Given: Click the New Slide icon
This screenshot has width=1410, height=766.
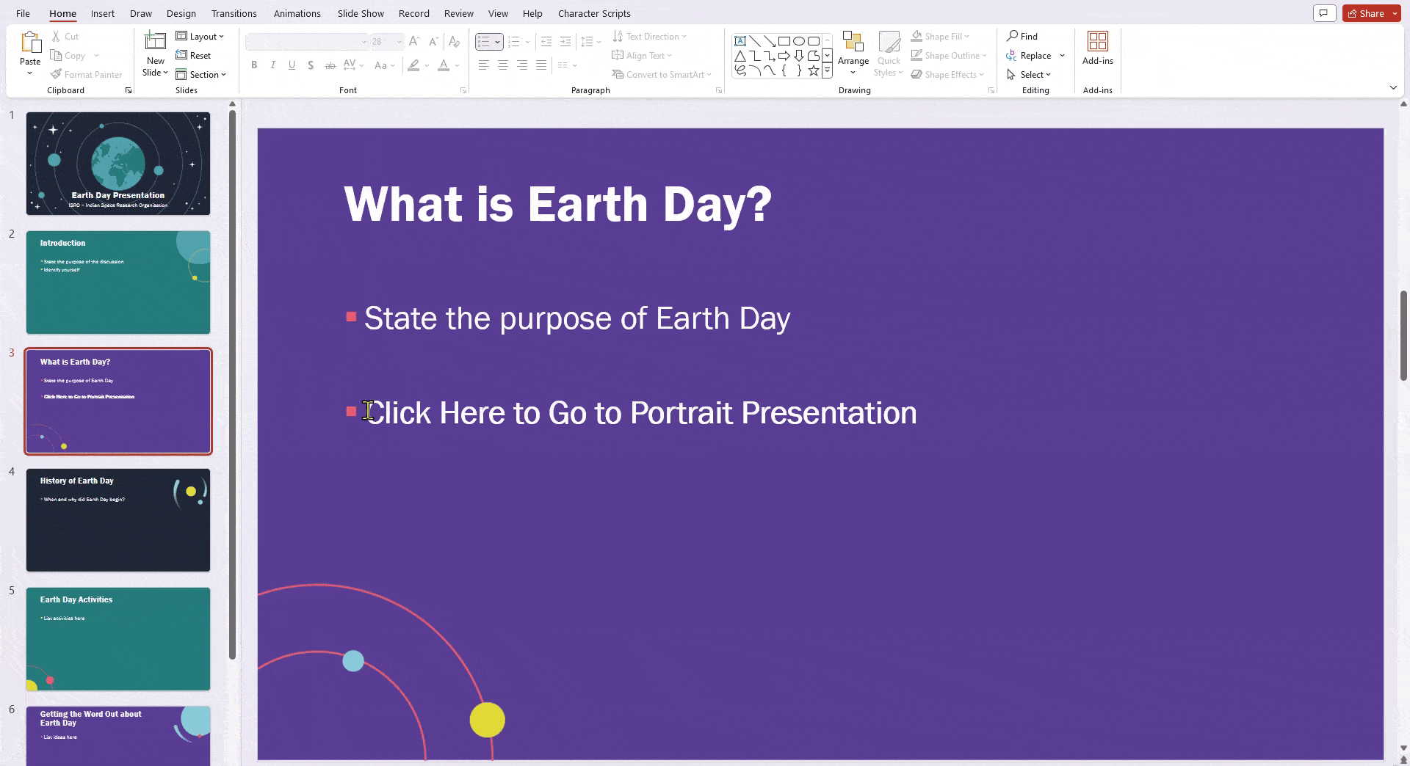Looking at the screenshot, I should click(155, 42).
